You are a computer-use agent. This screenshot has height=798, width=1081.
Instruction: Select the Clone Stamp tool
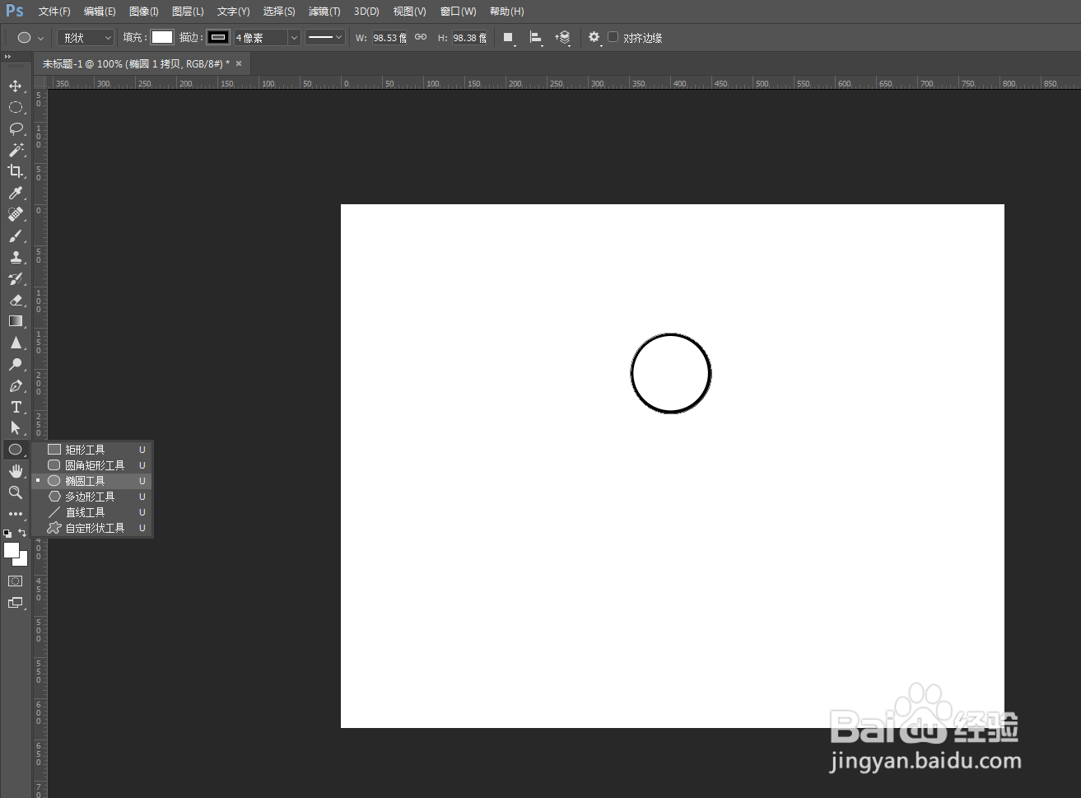tap(15, 257)
